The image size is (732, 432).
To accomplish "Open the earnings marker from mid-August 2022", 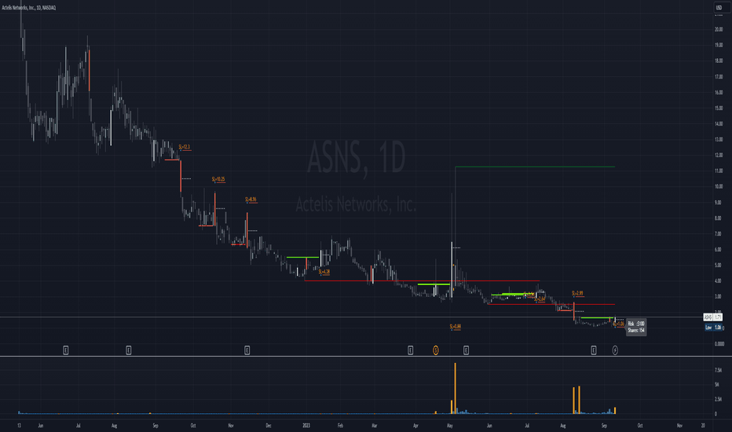I will [x=128, y=350].
